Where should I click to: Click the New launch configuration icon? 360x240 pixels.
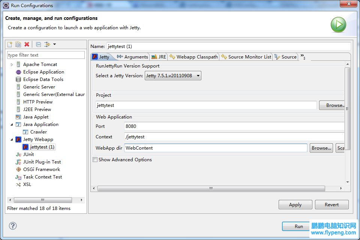pos(10,44)
